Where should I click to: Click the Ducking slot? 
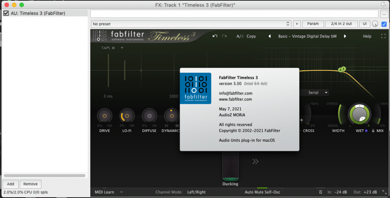click(230, 166)
